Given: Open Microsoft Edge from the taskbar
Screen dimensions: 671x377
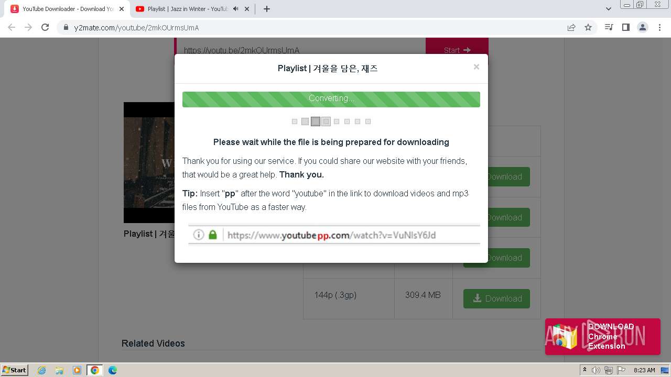Looking at the screenshot, I should [112, 370].
